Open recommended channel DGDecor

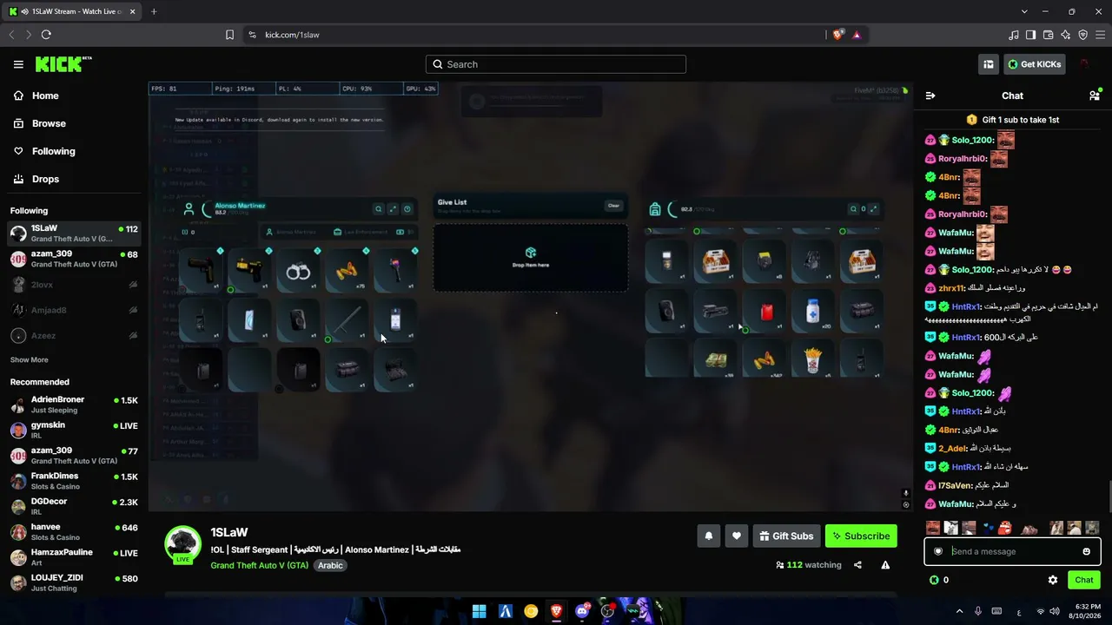pyautogui.click(x=74, y=506)
